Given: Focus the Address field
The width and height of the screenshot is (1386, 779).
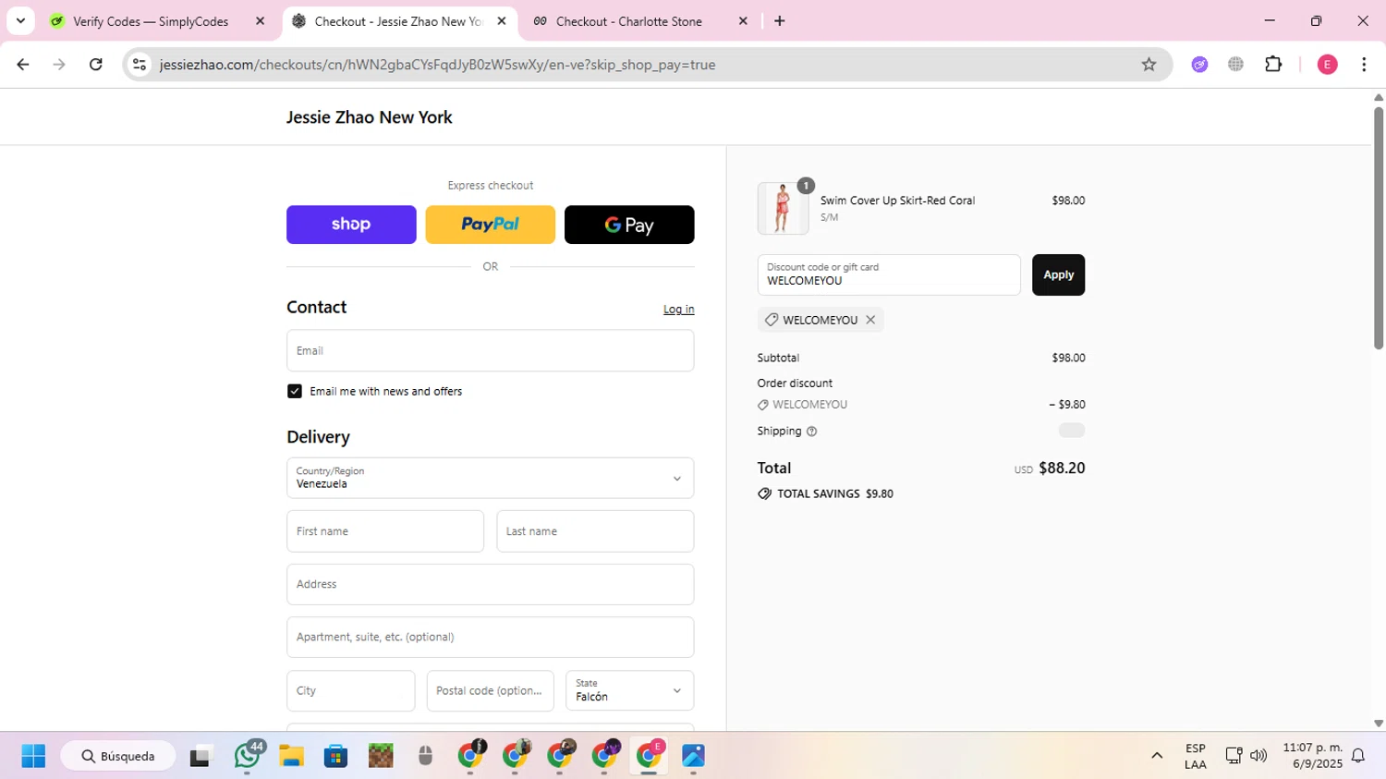Looking at the screenshot, I should click(491, 584).
